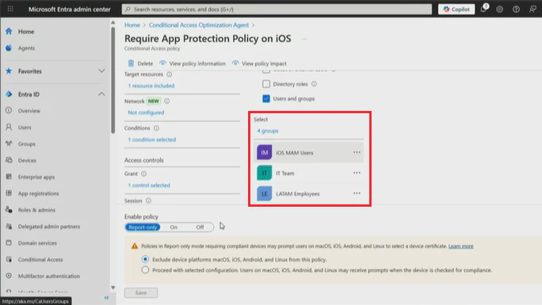Check the Directory roles checkbox

point(266,84)
